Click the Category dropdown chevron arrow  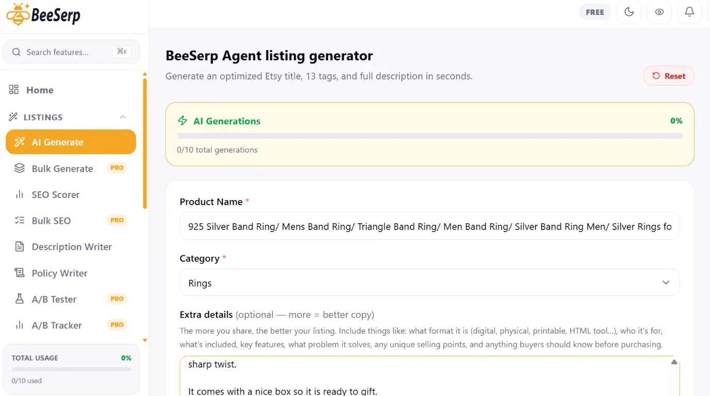tap(666, 283)
